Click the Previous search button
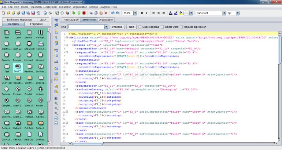This screenshot has height=150, width=282. pyautogui.click(x=117, y=27)
